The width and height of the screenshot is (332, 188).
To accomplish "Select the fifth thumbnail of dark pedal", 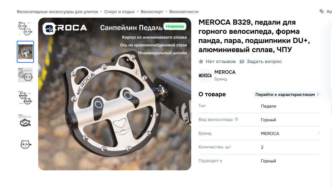I will click(x=25, y=122).
